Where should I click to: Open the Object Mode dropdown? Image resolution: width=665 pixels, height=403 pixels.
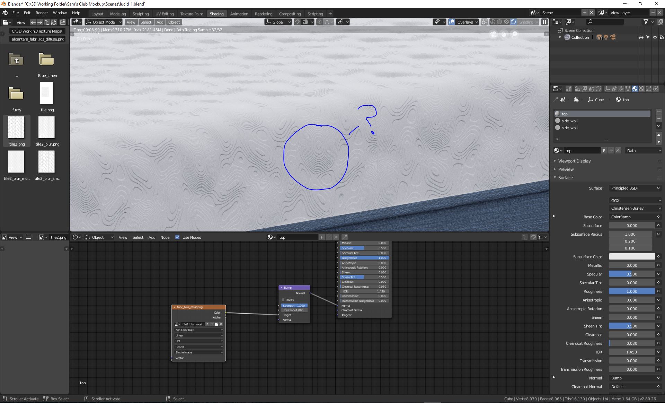click(102, 22)
